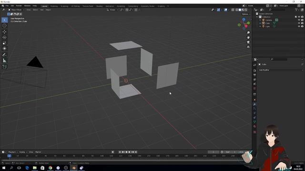Switch to rendered viewport shading
The width and height of the screenshot is (305, 171).
[x=246, y=10]
